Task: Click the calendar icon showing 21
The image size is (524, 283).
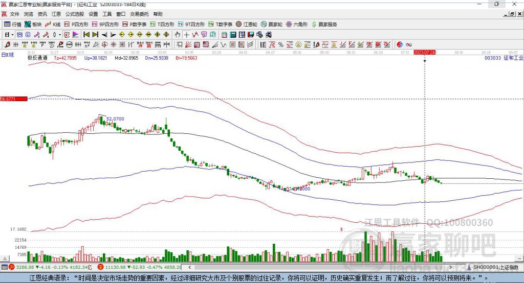Action: [x=224, y=35]
